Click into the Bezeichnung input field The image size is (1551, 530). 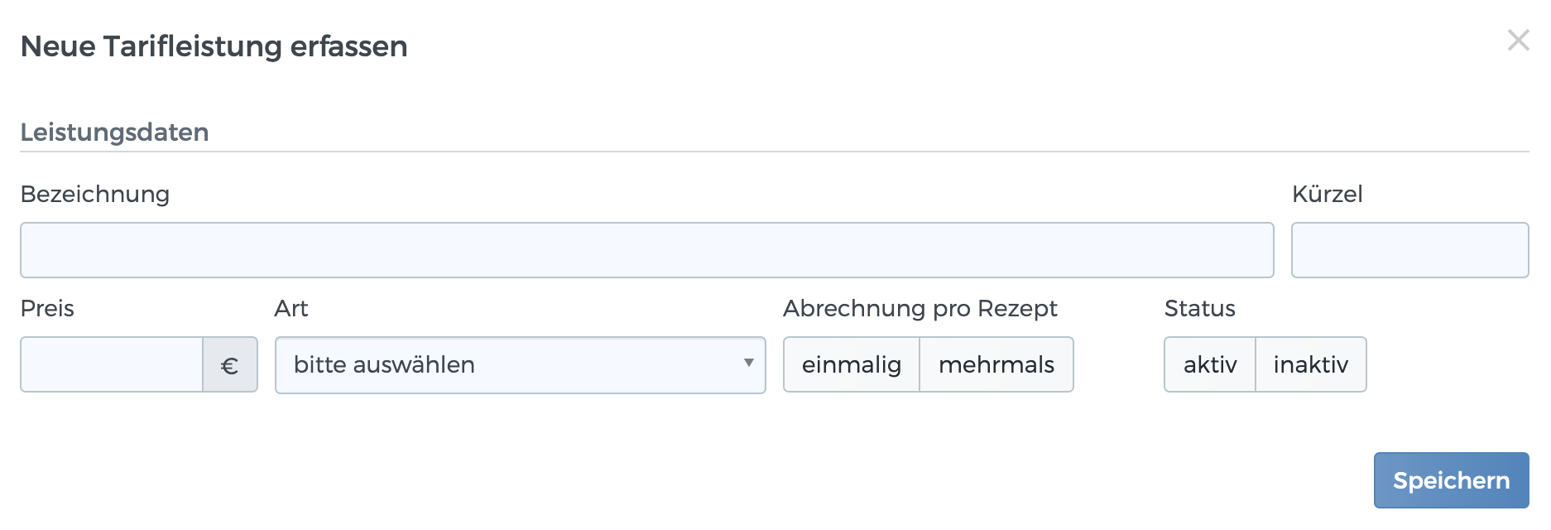646,249
